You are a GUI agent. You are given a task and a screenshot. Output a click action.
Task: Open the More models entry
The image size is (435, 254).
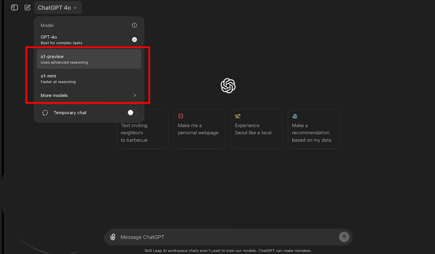coord(89,95)
